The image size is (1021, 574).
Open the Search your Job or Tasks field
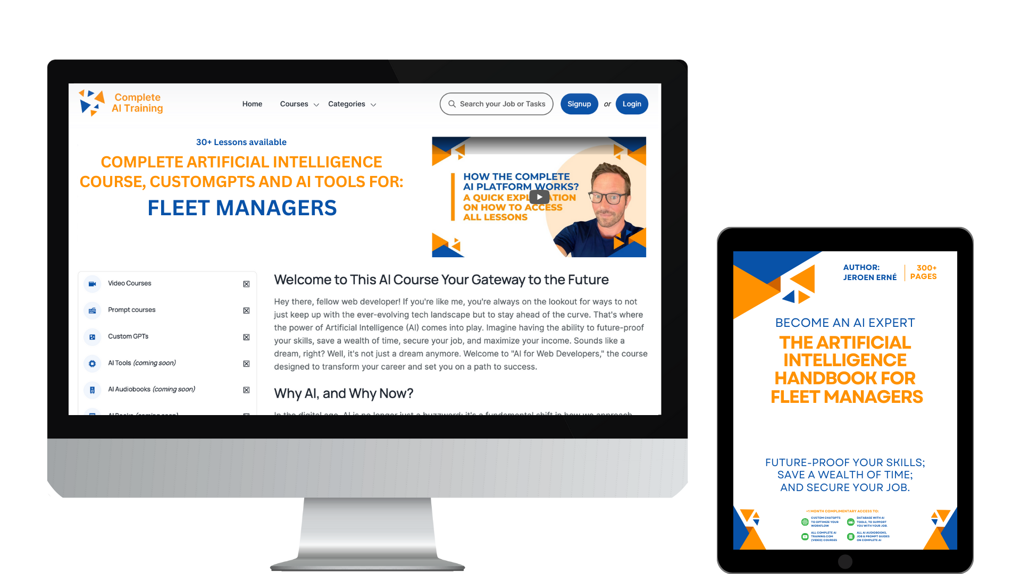pyautogui.click(x=497, y=104)
